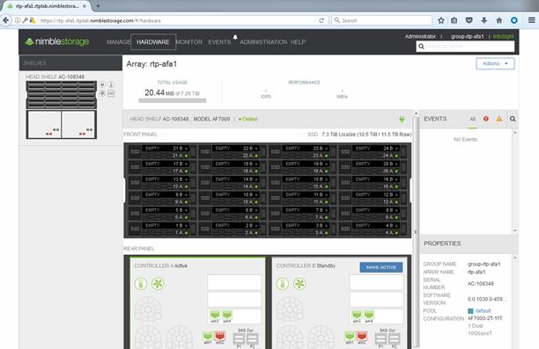
Task: Select the SAS Out P1 port on Controller A
Action: coord(239,340)
